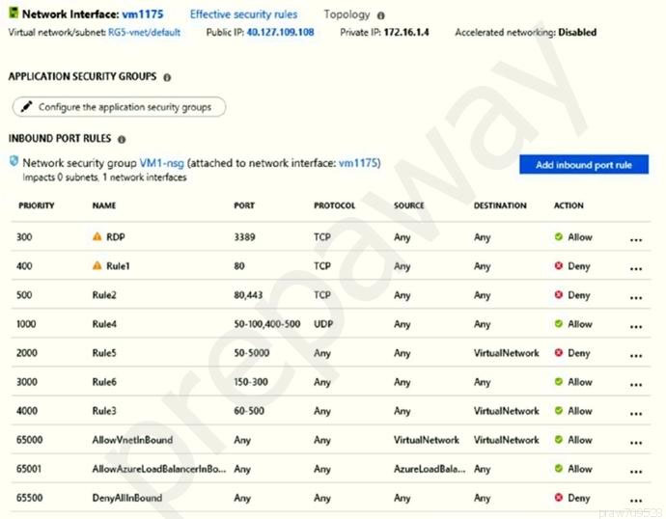This screenshot has height=519, width=666.
Task: Open Effective security rules tab
Action: click(243, 14)
